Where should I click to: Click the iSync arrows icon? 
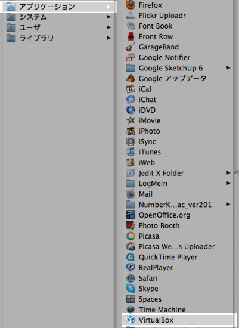[131, 141]
